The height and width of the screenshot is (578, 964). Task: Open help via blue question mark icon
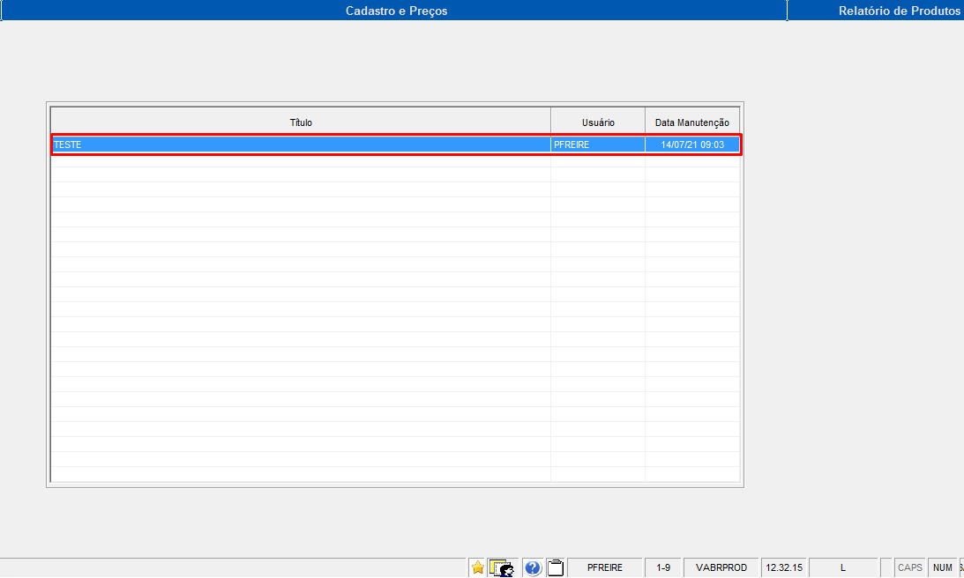[x=533, y=567]
